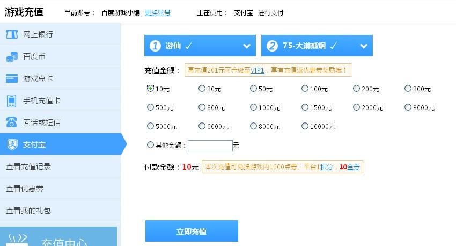
Task: Select the 1000元 recharge amount
Action: pyautogui.click(x=253, y=107)
